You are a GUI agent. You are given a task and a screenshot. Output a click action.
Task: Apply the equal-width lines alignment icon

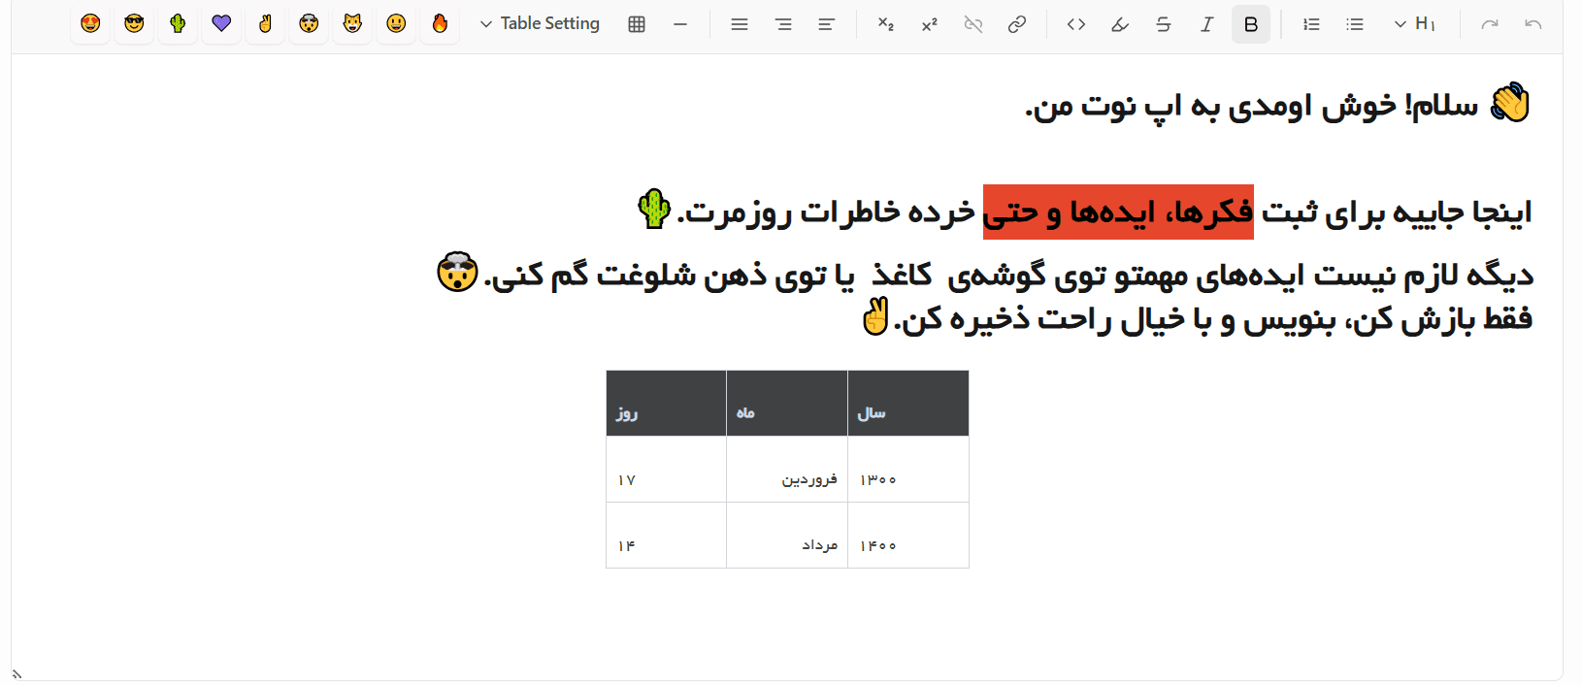click(740, 24)
